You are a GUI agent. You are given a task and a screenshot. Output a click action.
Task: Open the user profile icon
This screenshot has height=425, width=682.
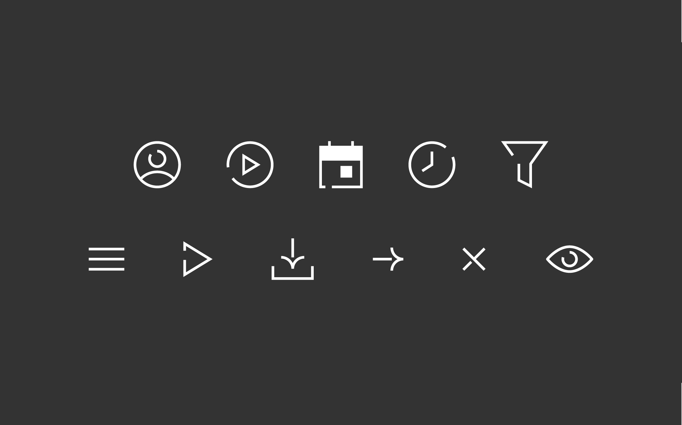[157, 164]
